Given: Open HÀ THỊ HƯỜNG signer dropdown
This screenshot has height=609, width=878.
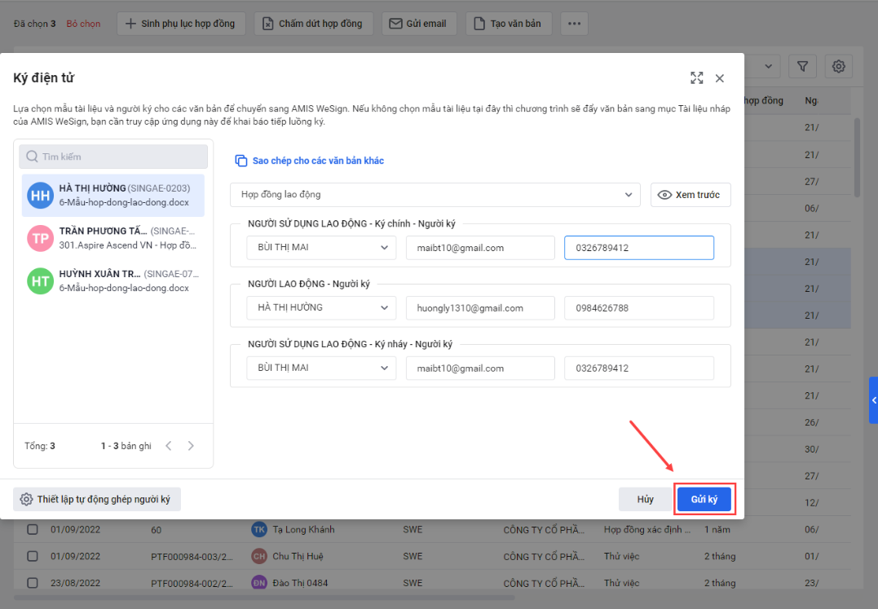Looking at the screenshot, I should [x=321, y=308].
